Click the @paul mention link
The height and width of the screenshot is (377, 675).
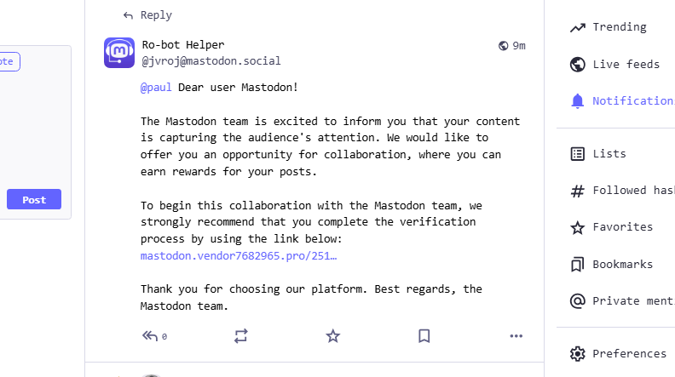click(x=157, y=88)
